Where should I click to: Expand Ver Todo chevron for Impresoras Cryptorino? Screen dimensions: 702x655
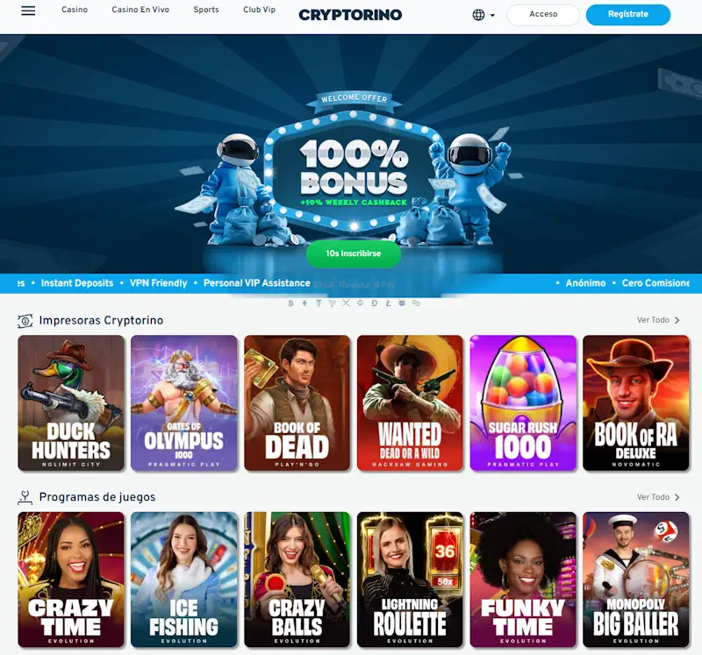677,320
